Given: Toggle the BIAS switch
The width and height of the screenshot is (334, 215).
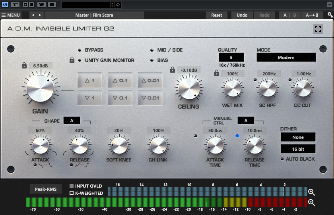Looking at the screenshot, I should pyautogui.click(x=152, y=60).
